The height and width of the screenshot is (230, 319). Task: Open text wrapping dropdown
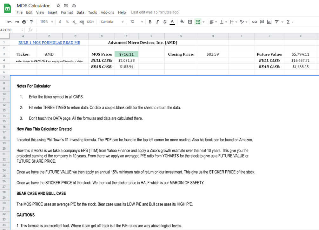[233, 22]
